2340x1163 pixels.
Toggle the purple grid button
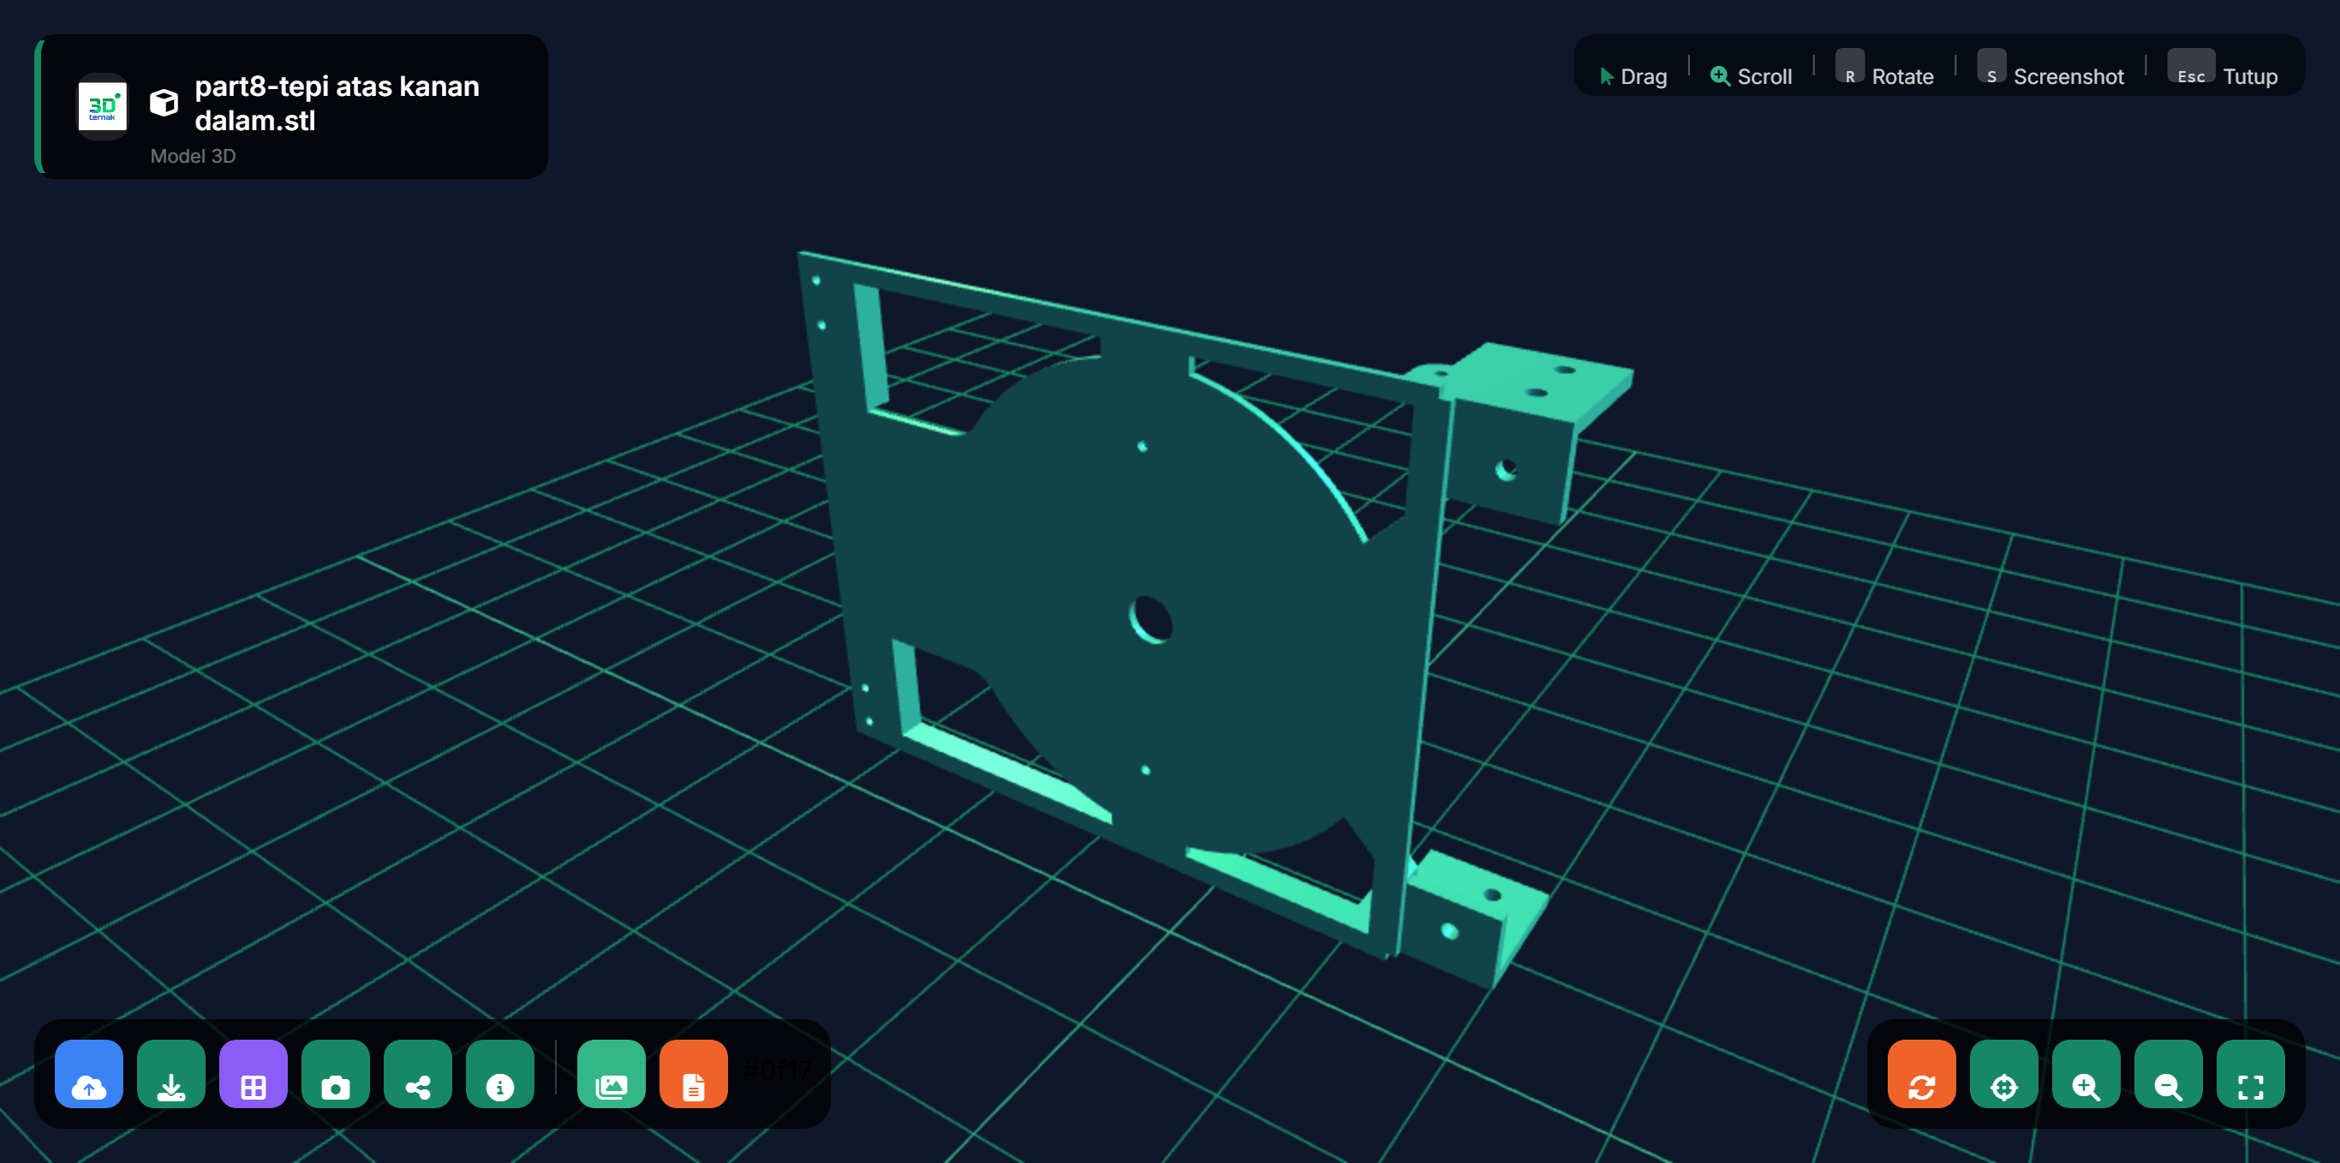click(x=254, y=1074)
